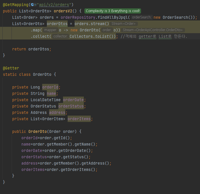Click orders.stream() call
Viewport: 200px width, 194px height.
[x=92, y=24]
